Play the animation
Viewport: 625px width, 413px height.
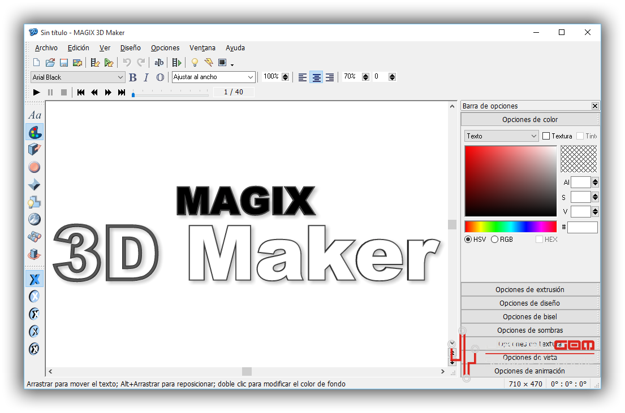pos(37,93)
